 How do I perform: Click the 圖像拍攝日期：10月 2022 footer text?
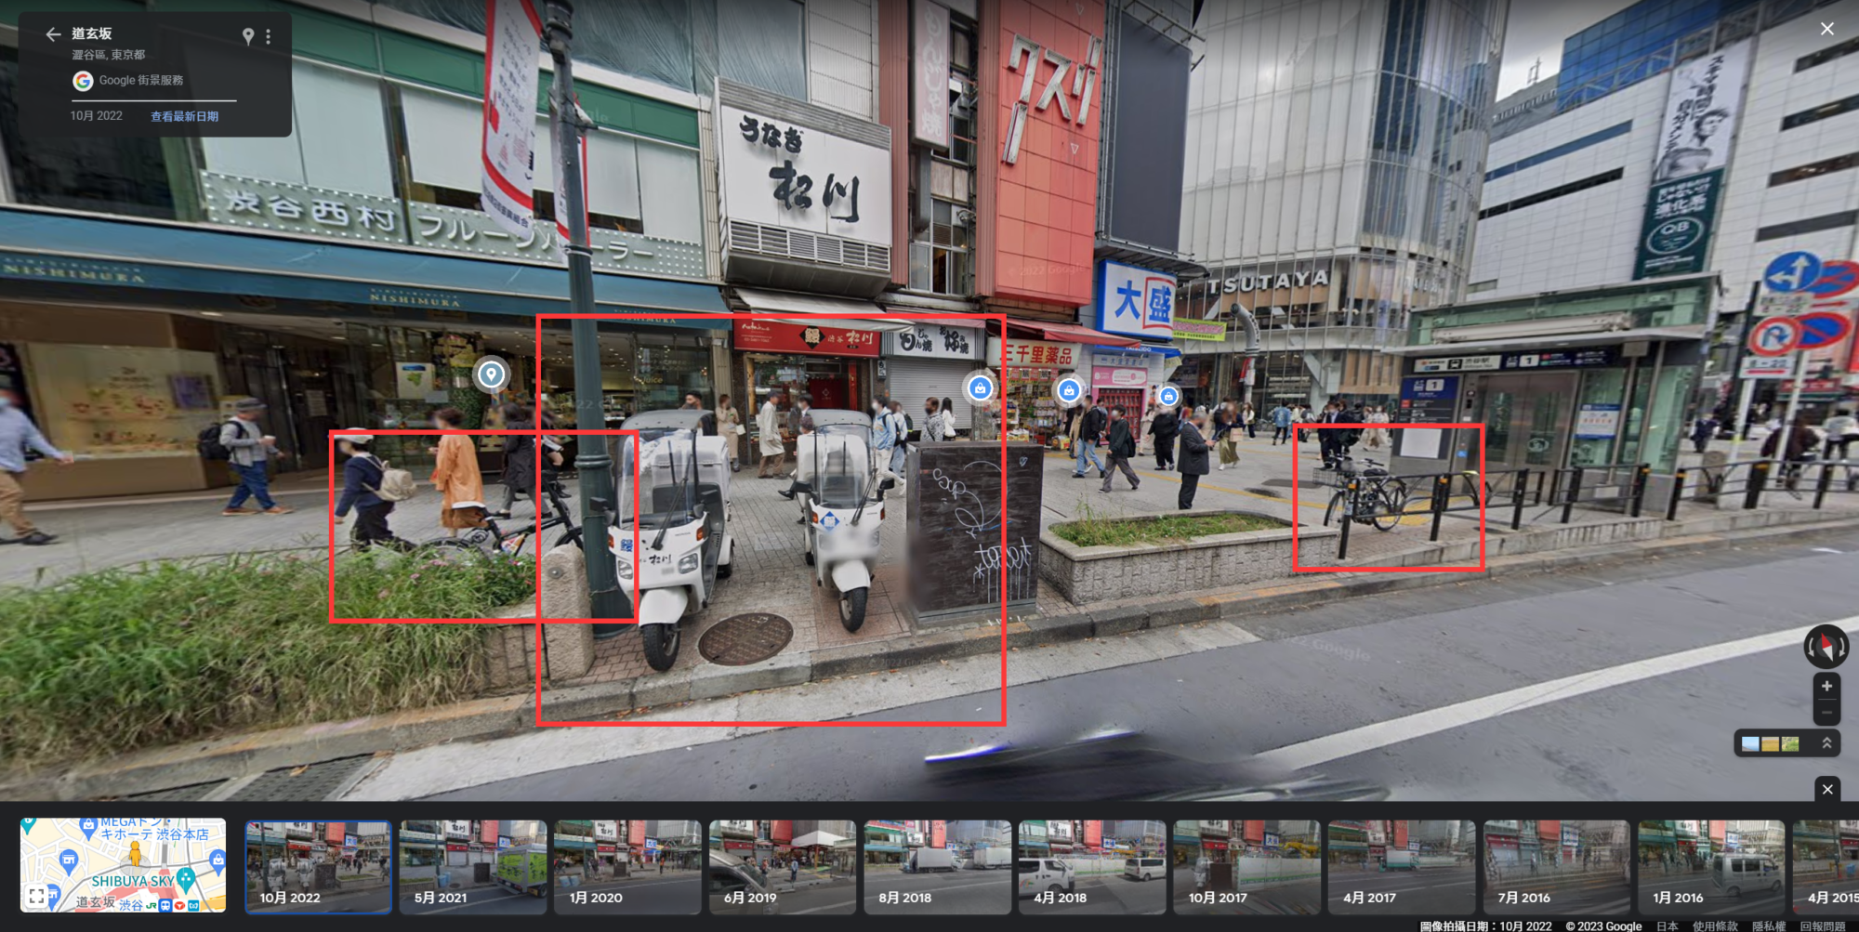[1485, 925]
